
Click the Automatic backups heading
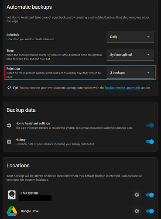click(x=29, y=7)
